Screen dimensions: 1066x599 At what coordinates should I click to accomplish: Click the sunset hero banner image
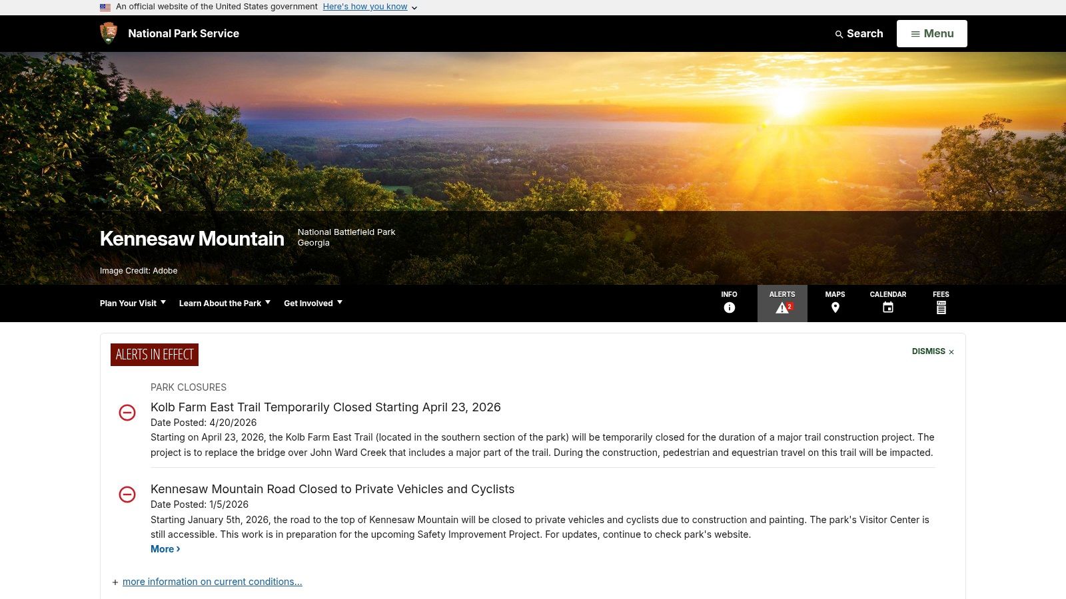(533, 133)
